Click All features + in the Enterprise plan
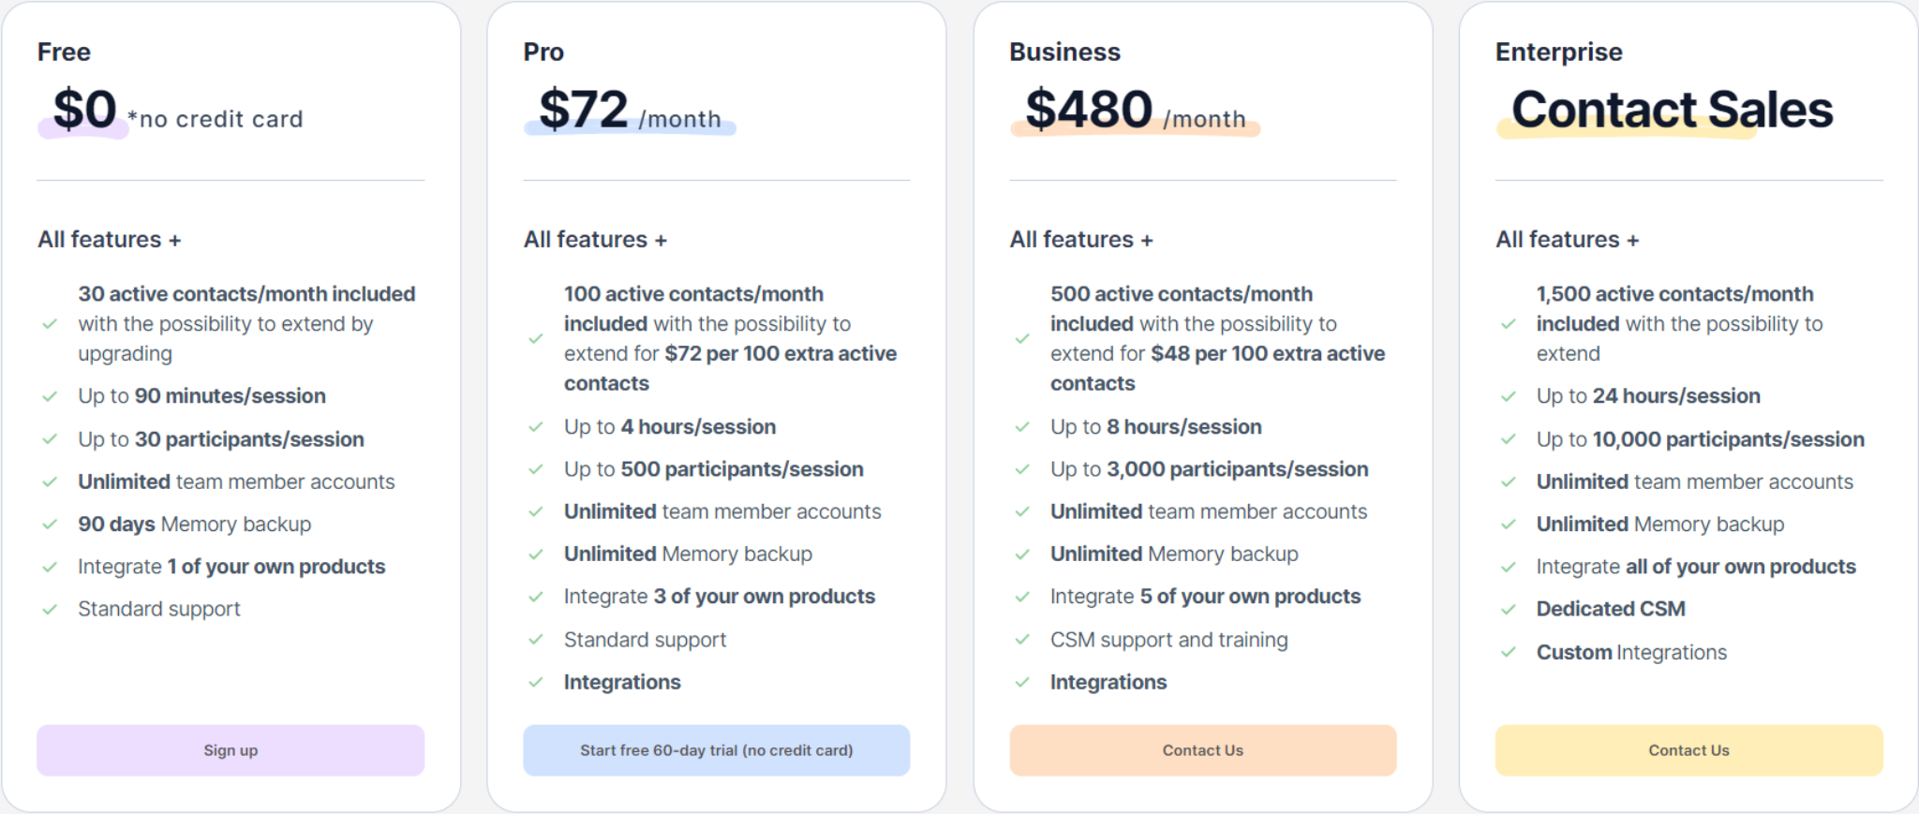Image resolution: width=1919 pixels, height=814 pixels. tap(1568, 240)
